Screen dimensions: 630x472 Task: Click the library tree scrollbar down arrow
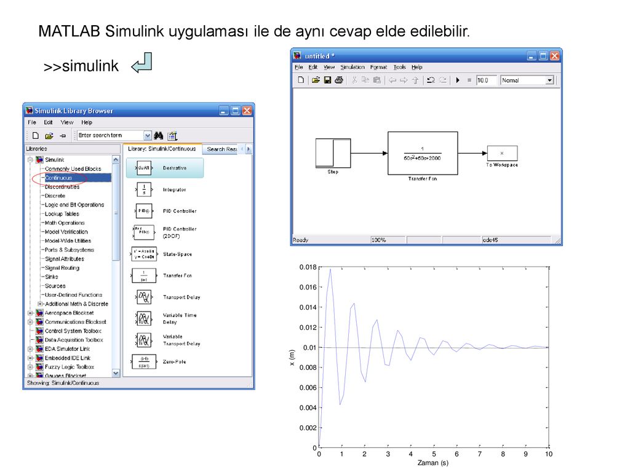coord(116,373)
